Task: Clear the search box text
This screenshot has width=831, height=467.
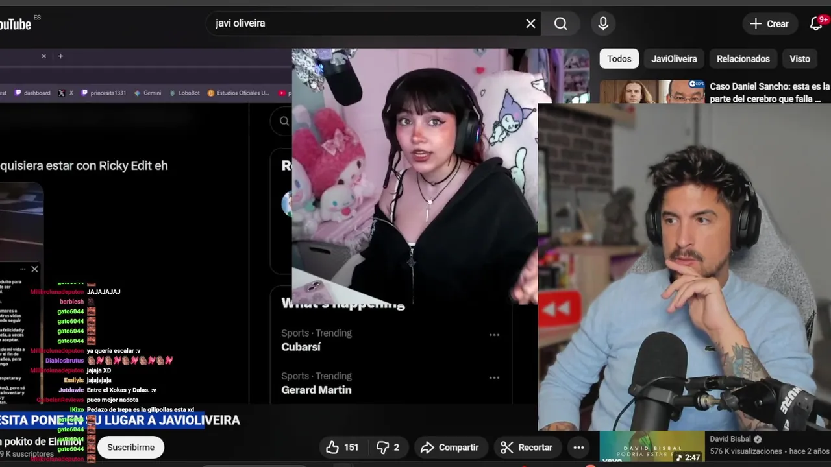Action: pos(530,23)
